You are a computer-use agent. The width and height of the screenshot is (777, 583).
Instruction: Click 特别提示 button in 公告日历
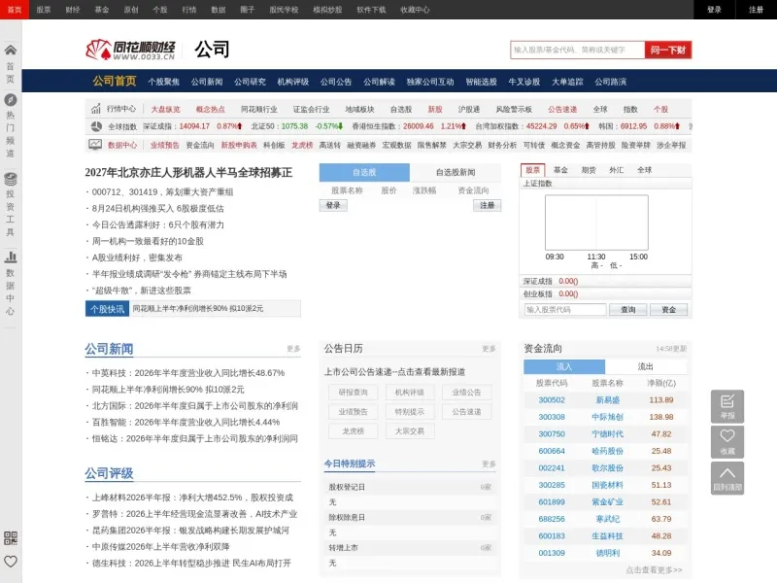(409, 411)
